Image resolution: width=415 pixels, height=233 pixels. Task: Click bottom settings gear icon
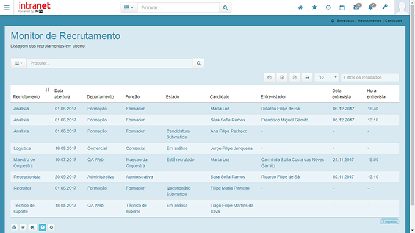[51, 228]
